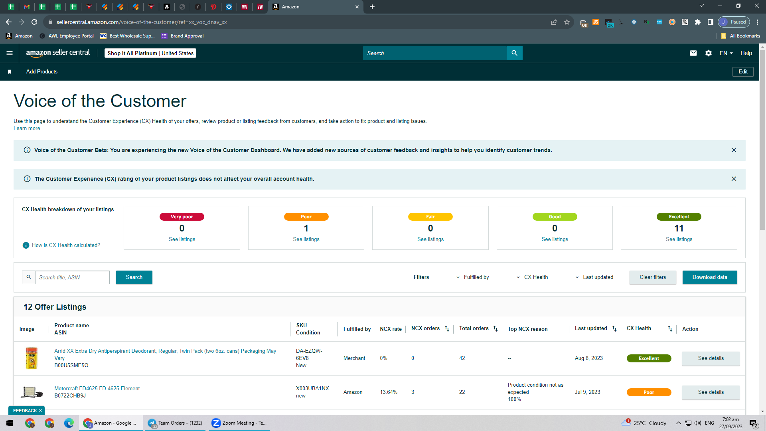Open Shop It All Platinum account switcher

coord(150,53)
